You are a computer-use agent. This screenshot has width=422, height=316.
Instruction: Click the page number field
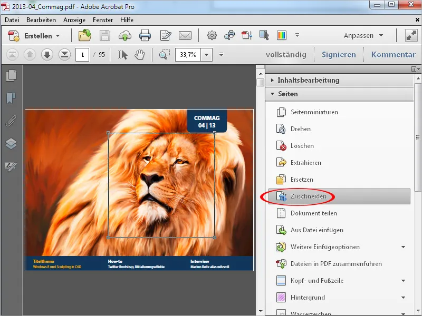tap(82, 55)
